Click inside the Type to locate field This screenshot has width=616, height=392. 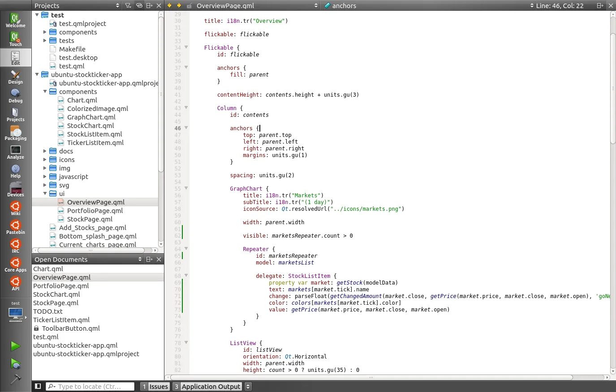pyautogui.click(x=90, y=386)
